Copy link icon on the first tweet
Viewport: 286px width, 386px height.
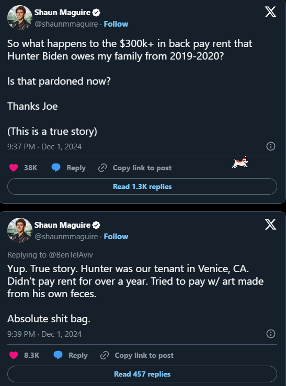point(102,168)
